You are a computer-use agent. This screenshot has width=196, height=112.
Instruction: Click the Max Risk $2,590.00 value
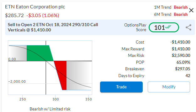tap(181, 55)
